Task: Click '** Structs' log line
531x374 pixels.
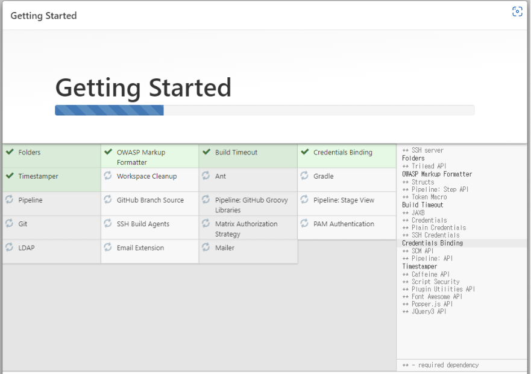Action: [x=418, y=182]
